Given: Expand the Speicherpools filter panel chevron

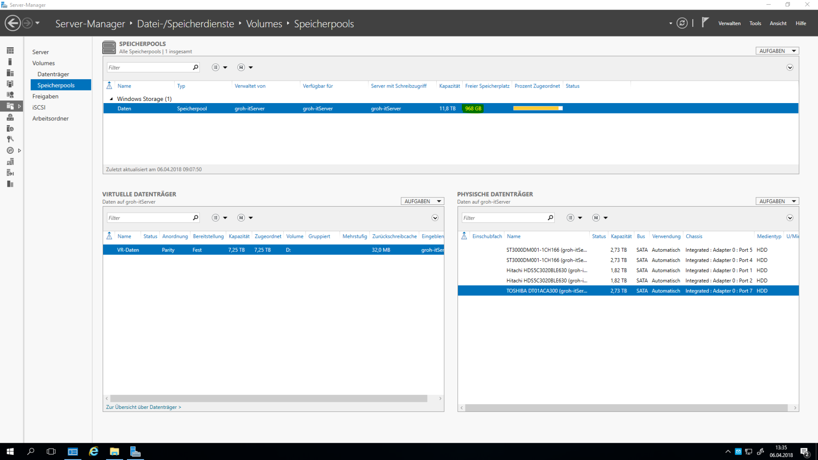Looking at the screenshot, I should (789, 68).
